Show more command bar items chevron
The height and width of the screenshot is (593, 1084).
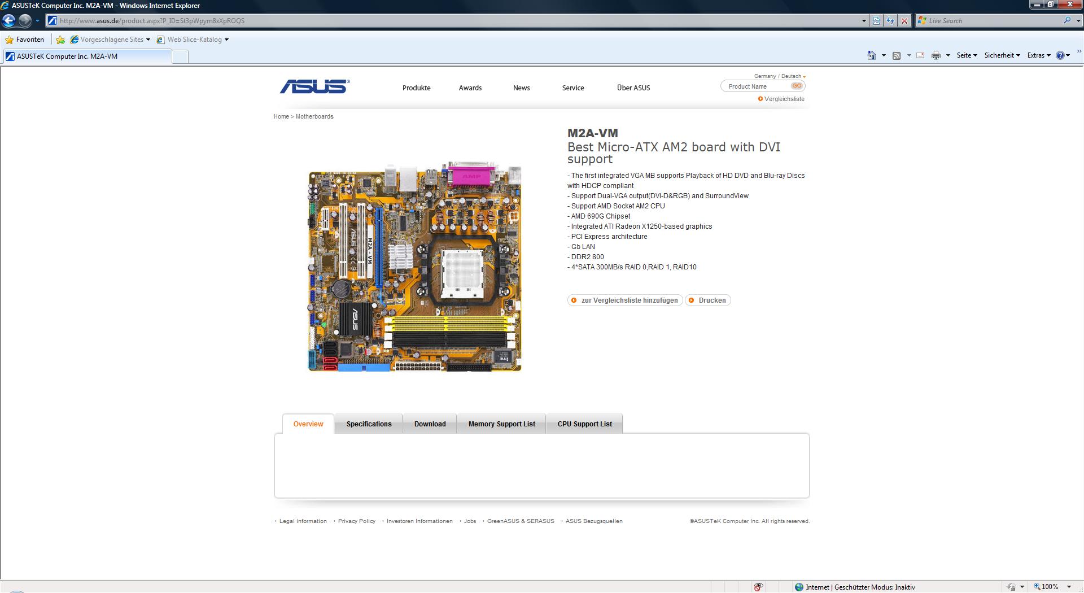click(x=1079, y=51)
